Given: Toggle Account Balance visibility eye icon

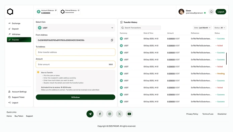Looking at the screenshot, I should click(x=56, y=10).
